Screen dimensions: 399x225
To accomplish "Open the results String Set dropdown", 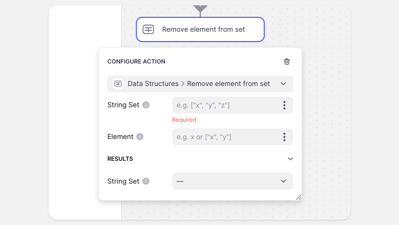I will (x=233, y=181).
